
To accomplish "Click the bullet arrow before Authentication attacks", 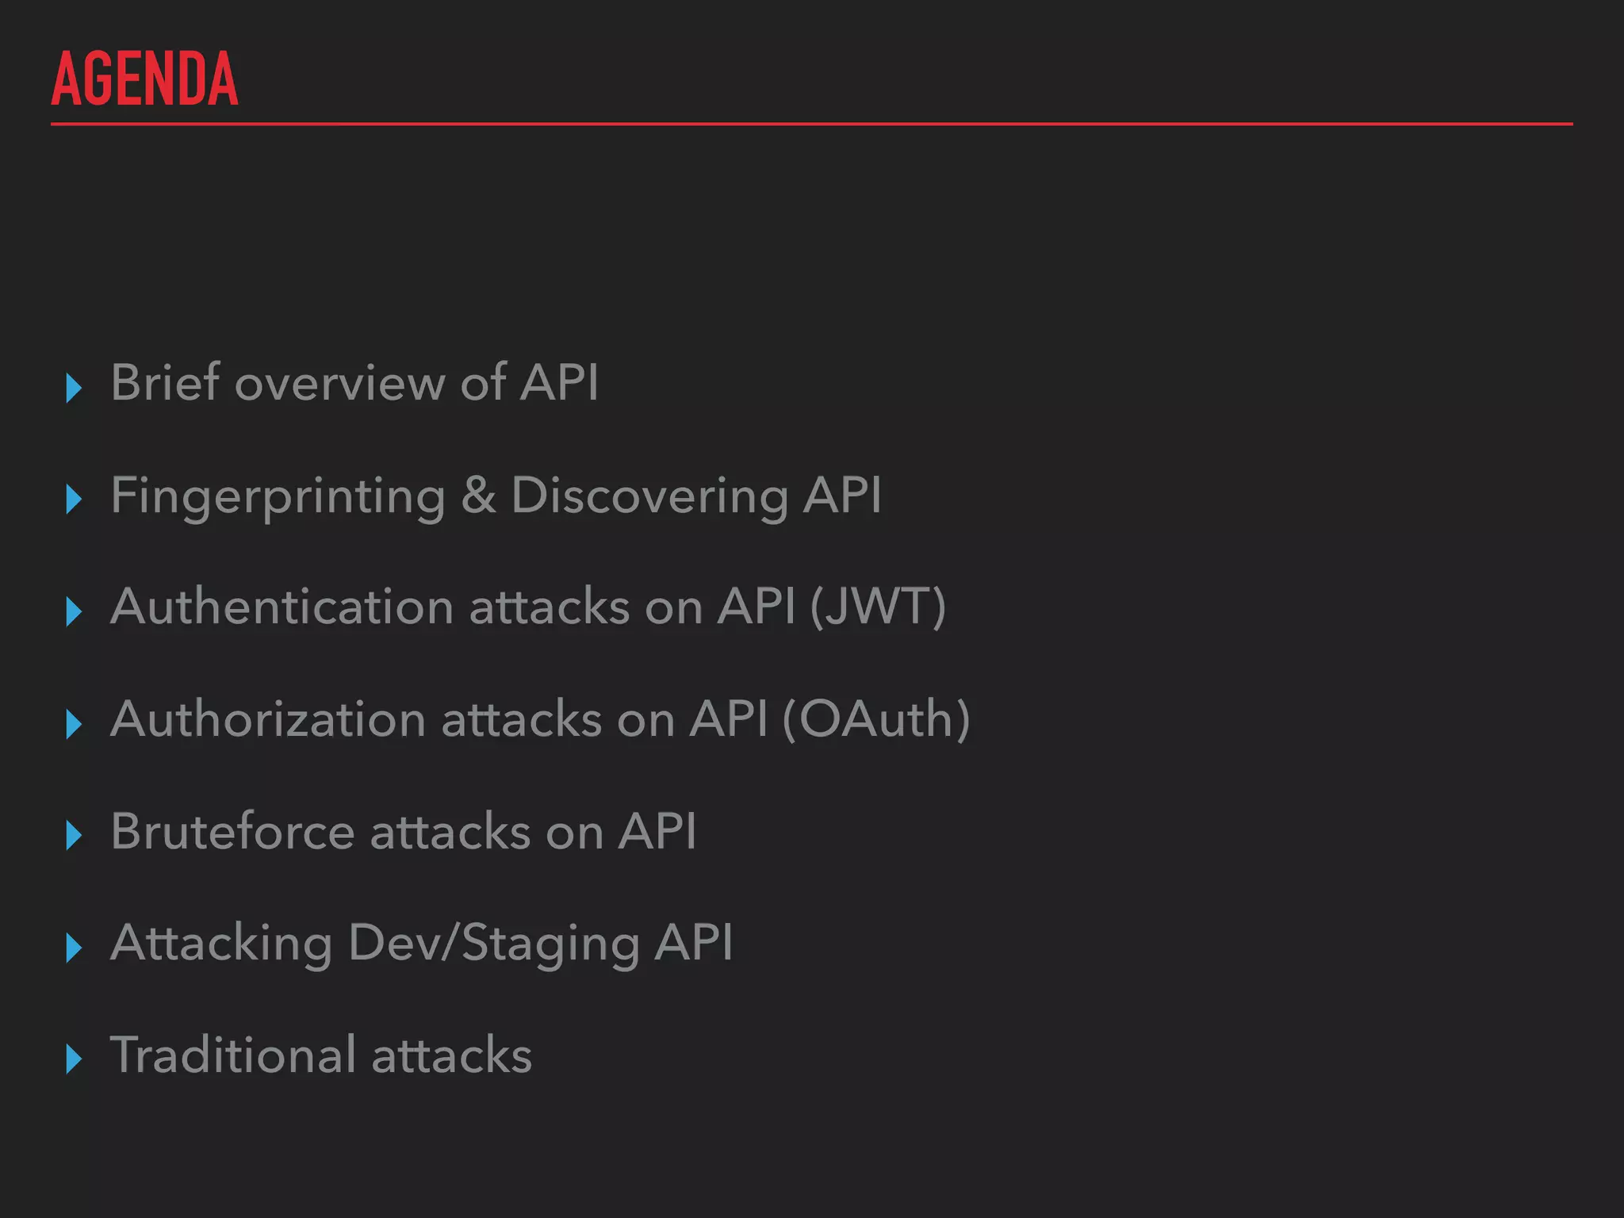I will [74, 611].
